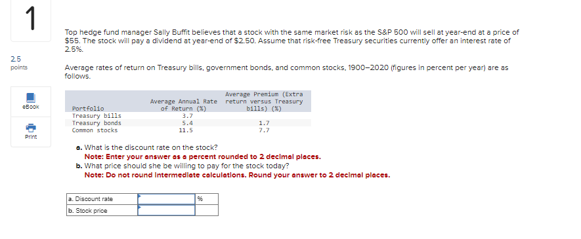Click the percent unit cell

point(207,199)
